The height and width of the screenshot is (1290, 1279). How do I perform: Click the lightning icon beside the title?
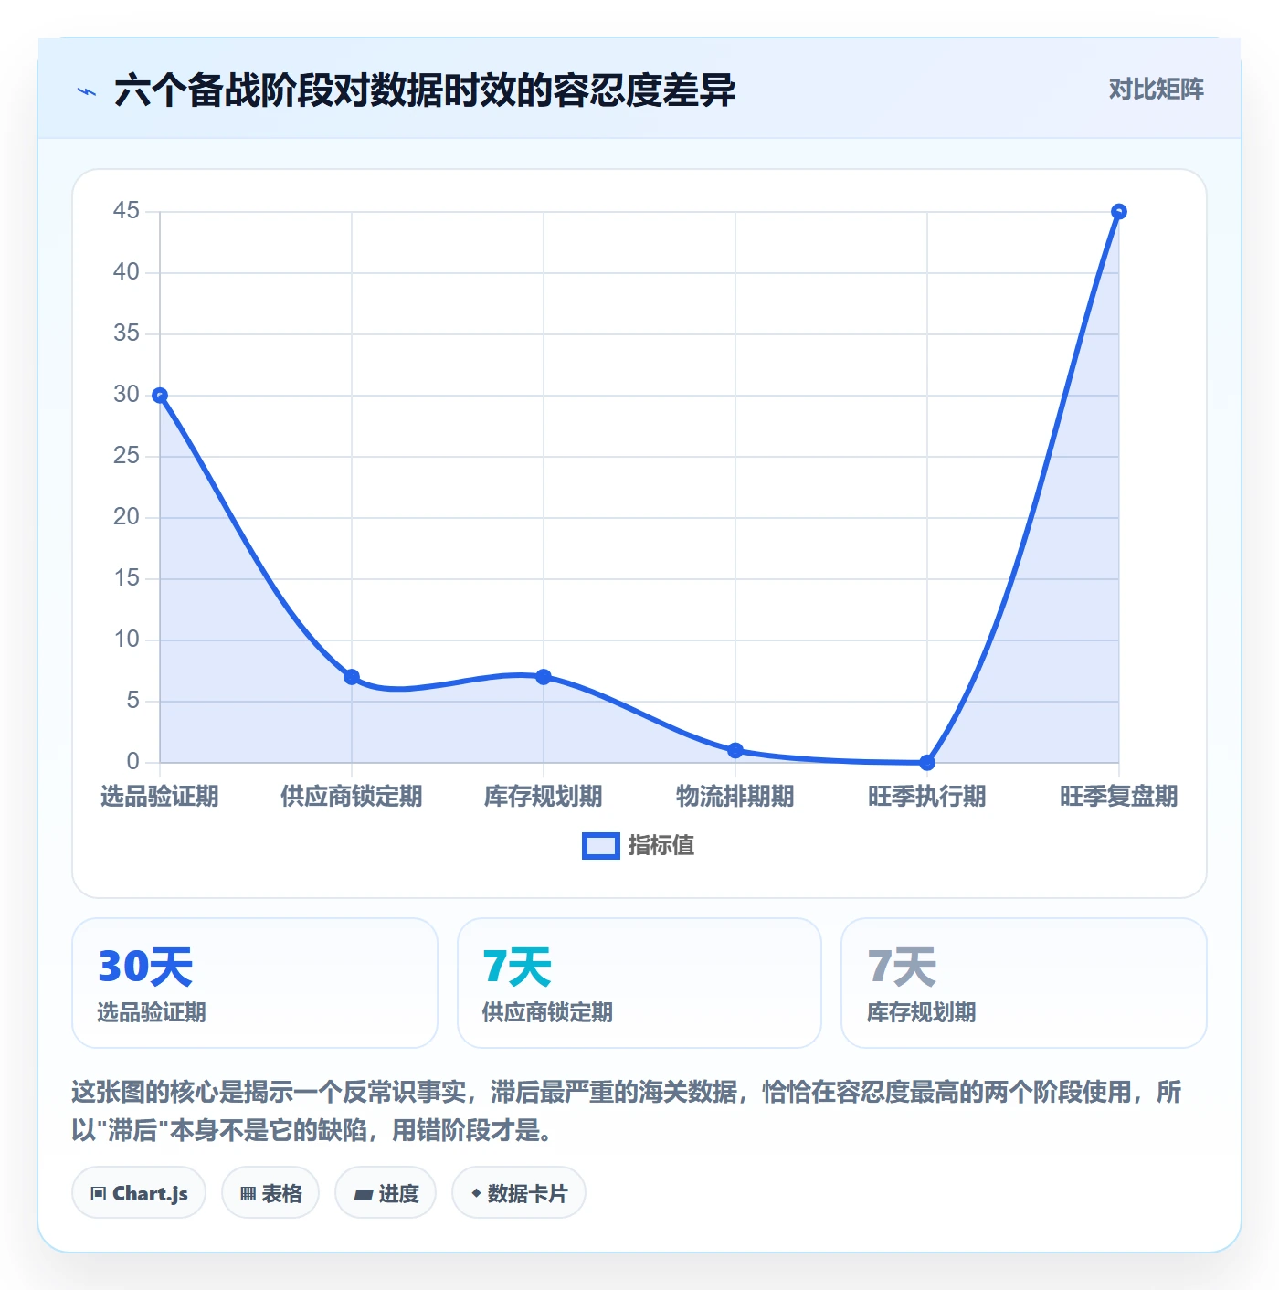[x=87, y=91]
